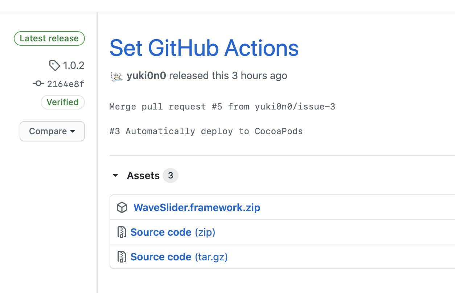Click the file icon for Source code (zip)
455x293 pixels.
[122, 232]
